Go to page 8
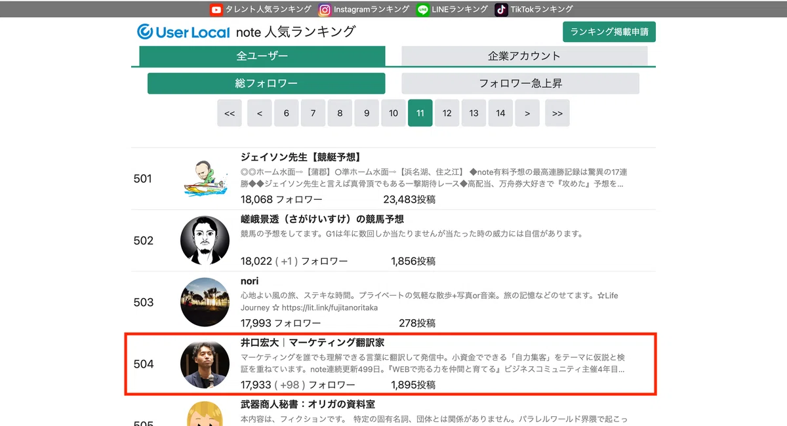This screenshot has width=787, height=426. 340,113
